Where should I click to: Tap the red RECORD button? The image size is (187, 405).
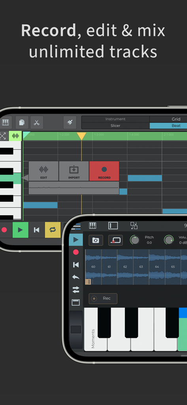104,171
